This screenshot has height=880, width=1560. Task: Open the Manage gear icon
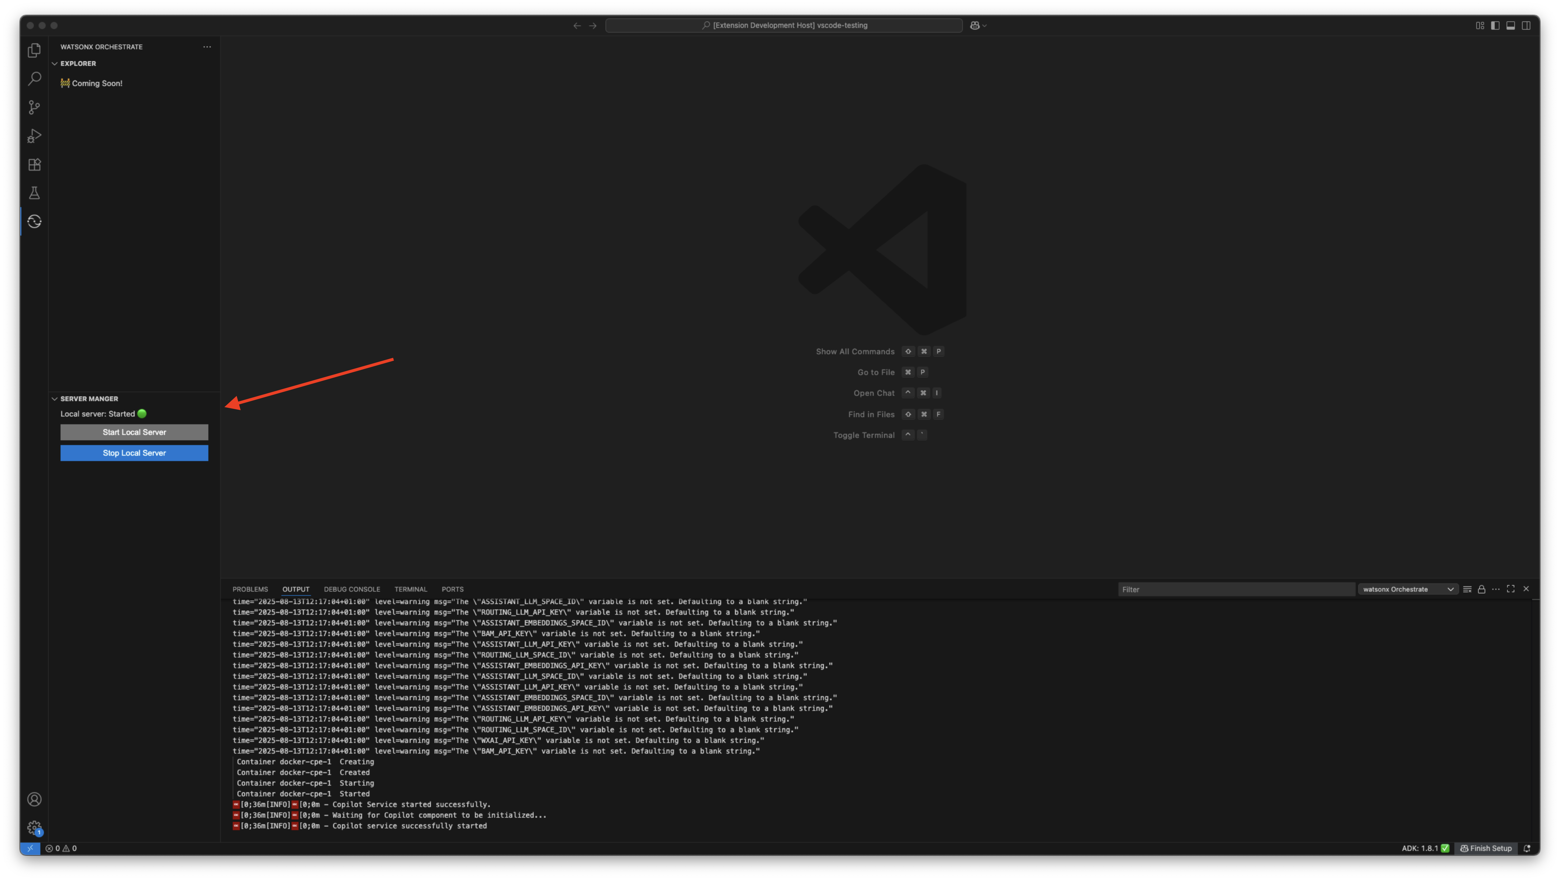tap(34, 827)
